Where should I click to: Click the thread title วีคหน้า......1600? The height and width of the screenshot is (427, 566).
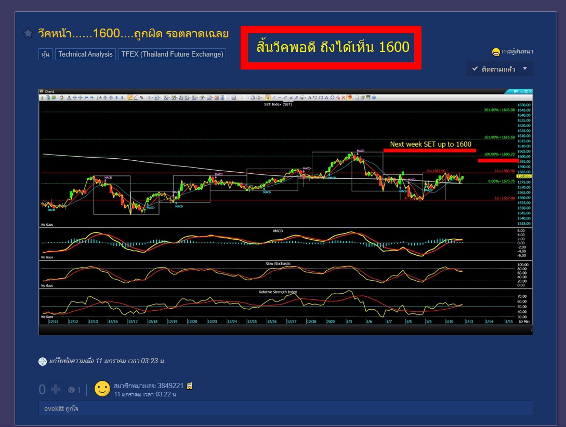point(133,34)
